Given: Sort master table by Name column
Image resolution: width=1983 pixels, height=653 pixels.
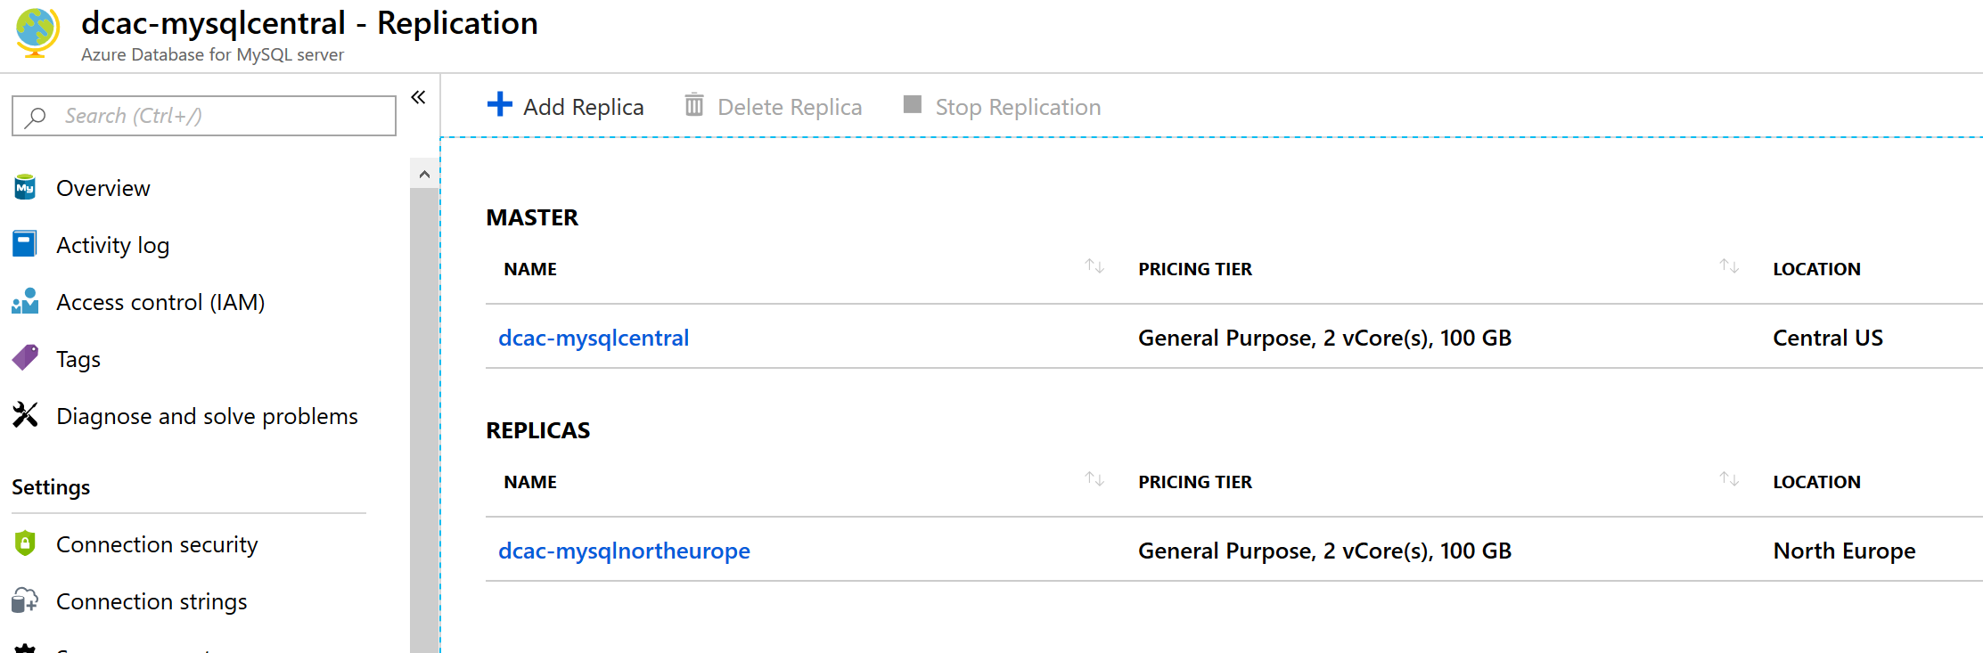Looking at the screenshot, I should [x=1094, y=266].
